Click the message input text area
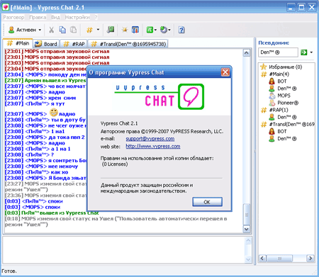This screenshot has height=277, width=319. point(124,250)
